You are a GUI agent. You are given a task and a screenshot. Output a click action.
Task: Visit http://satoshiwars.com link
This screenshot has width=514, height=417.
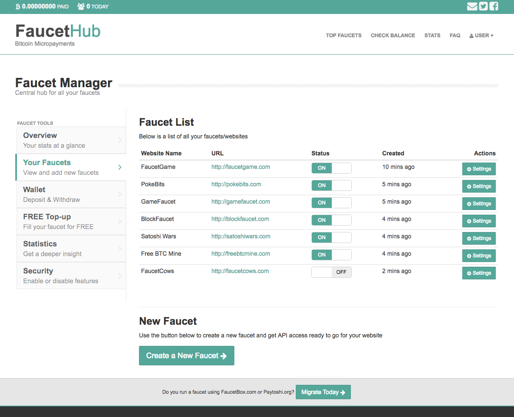[241, 236]
